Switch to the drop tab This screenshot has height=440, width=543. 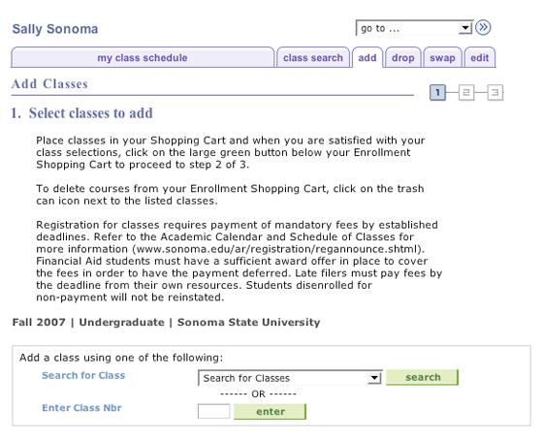click(x=403, y=57)
